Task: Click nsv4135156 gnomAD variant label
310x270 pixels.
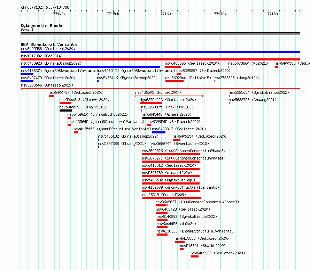Action: 112,129
